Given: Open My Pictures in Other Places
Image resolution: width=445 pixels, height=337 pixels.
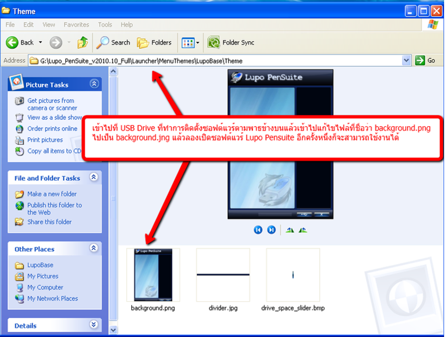Looking at the screenshot, I should [x=43, y=276].
